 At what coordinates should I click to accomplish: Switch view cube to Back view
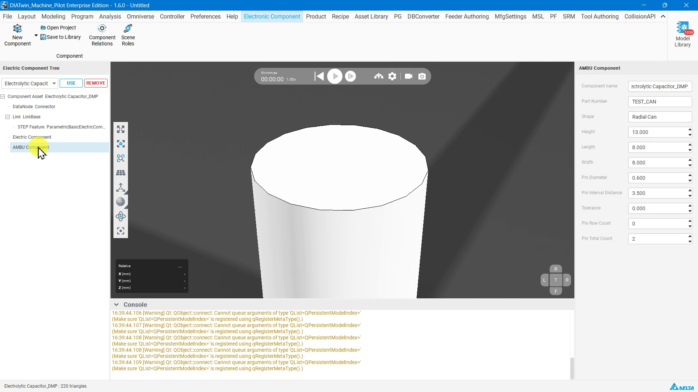tap(555, 269)
